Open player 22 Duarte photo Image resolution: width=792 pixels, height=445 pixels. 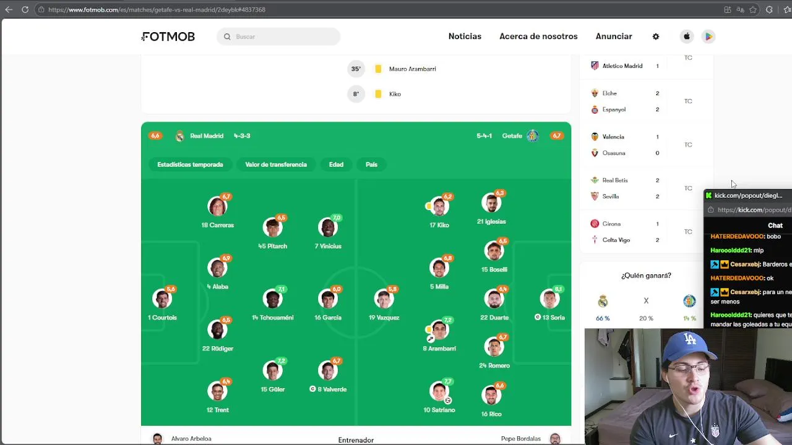494,299
